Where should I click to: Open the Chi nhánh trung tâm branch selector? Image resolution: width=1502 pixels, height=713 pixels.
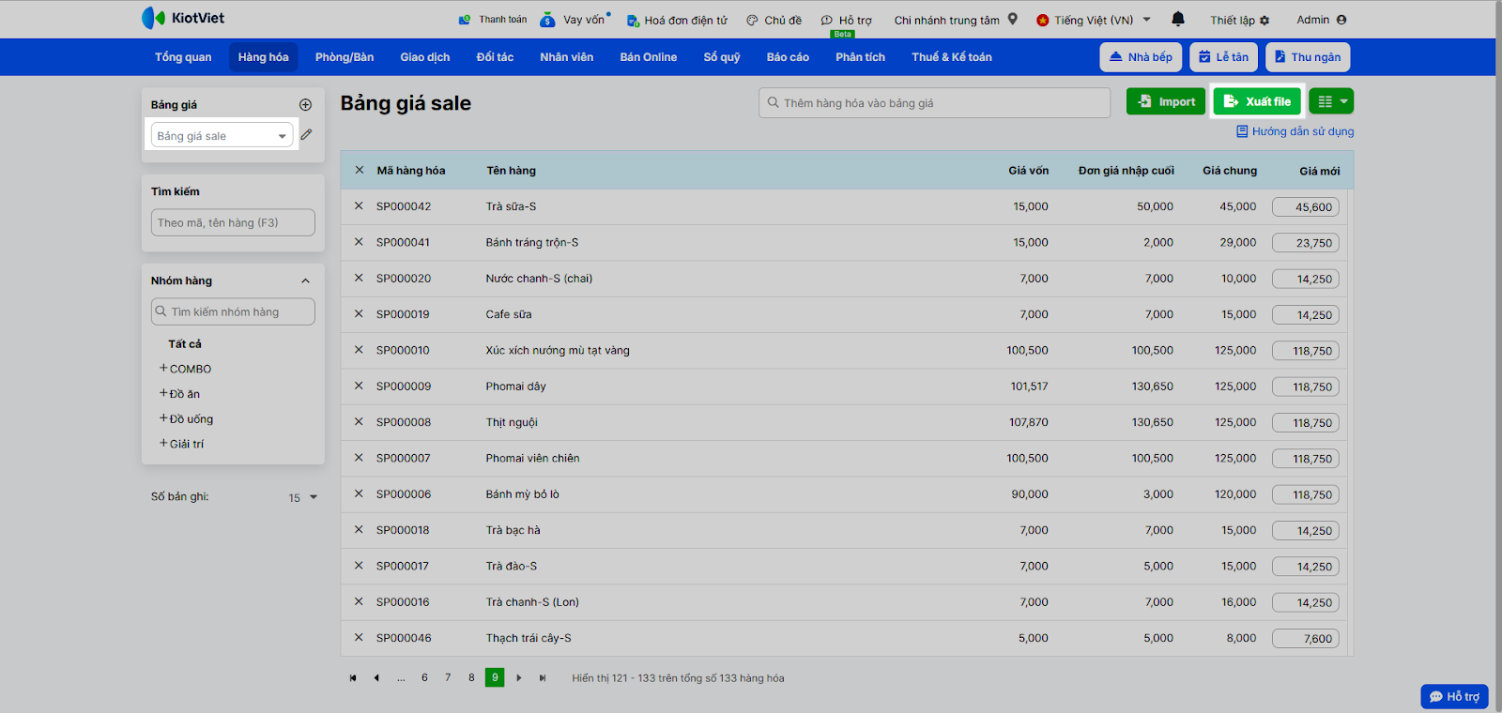[956, 20]
